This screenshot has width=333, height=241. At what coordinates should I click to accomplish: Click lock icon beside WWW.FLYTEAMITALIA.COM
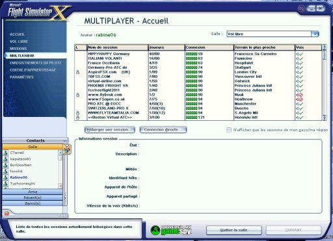click(x=77, y=113)
